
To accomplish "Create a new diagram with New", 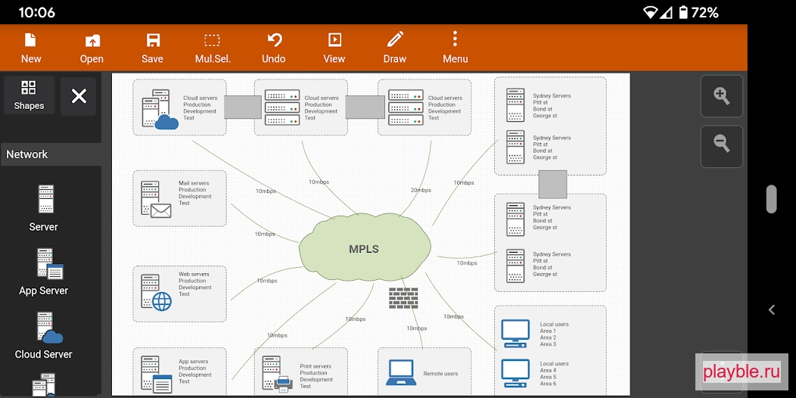I will click(31, 48).
